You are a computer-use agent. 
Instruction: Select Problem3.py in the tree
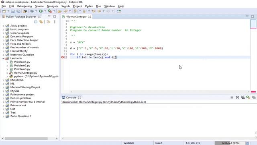[22, 69]
